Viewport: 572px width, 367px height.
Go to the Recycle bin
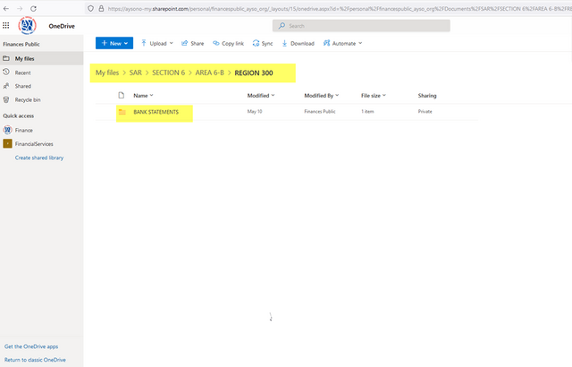[27, 99]
